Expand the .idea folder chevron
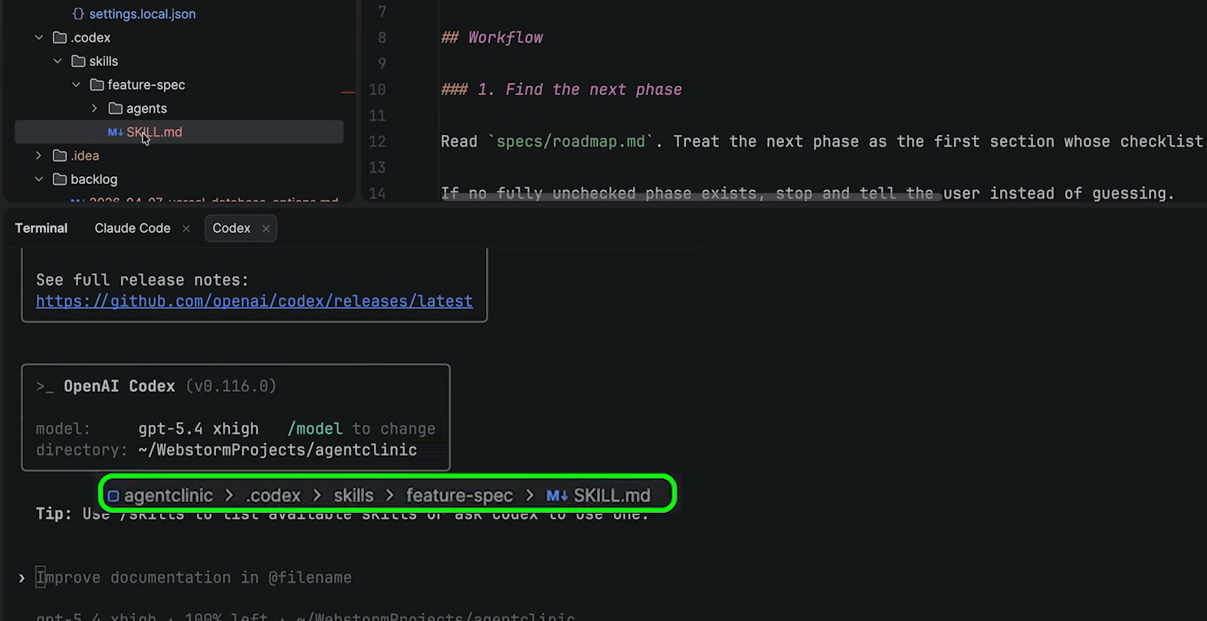The height and width of the screenshot is (621, 1207). point(39,156)
